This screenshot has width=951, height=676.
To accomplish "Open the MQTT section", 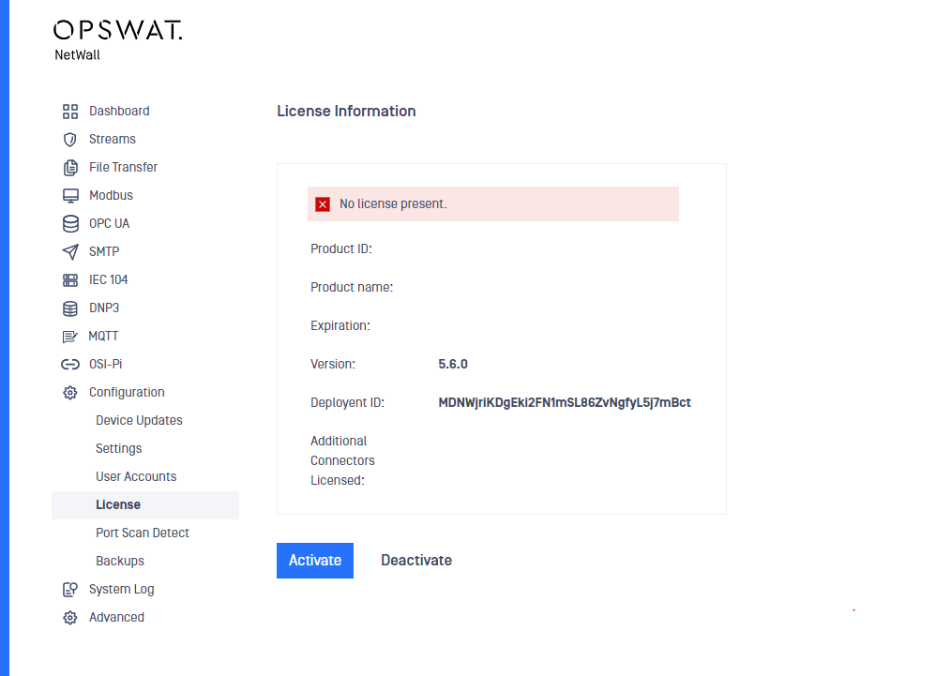I will tap(104, 336).
